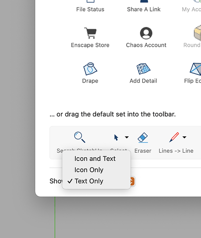Choose the Add Detail tool icon

click(x=143, y=69)
